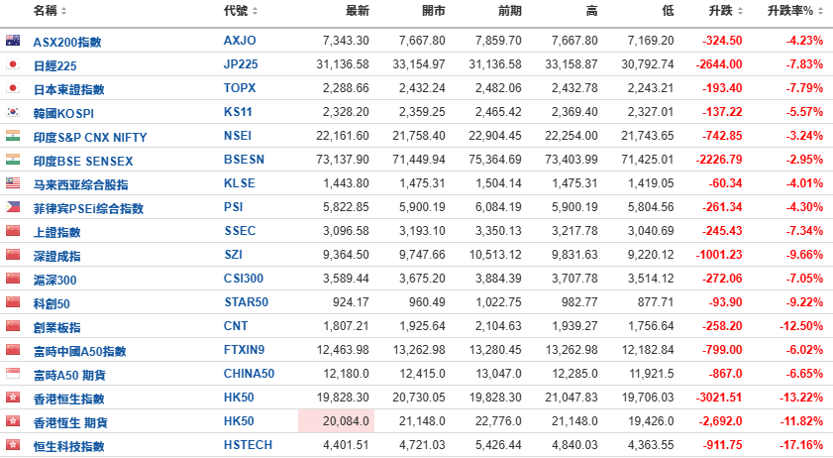Click the Australia flag icon beside ASX200指數
This screenshot has width=833, height=458.
click(x=13, y=40)
